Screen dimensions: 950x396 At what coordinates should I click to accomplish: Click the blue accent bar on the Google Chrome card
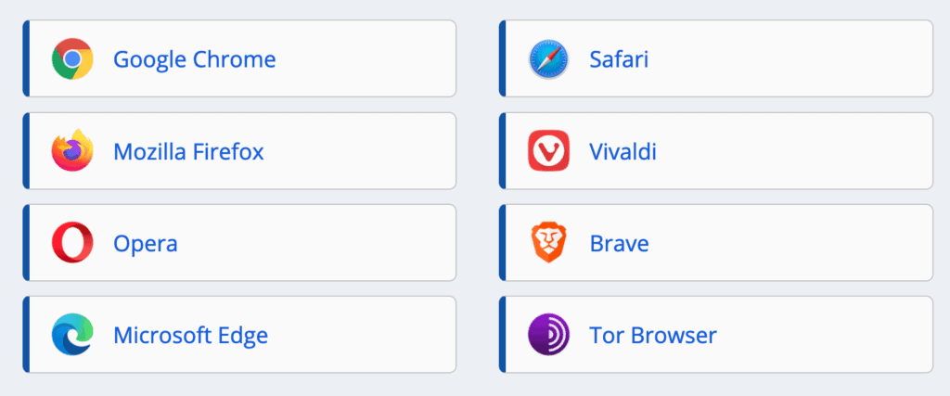tap(26, 58)
